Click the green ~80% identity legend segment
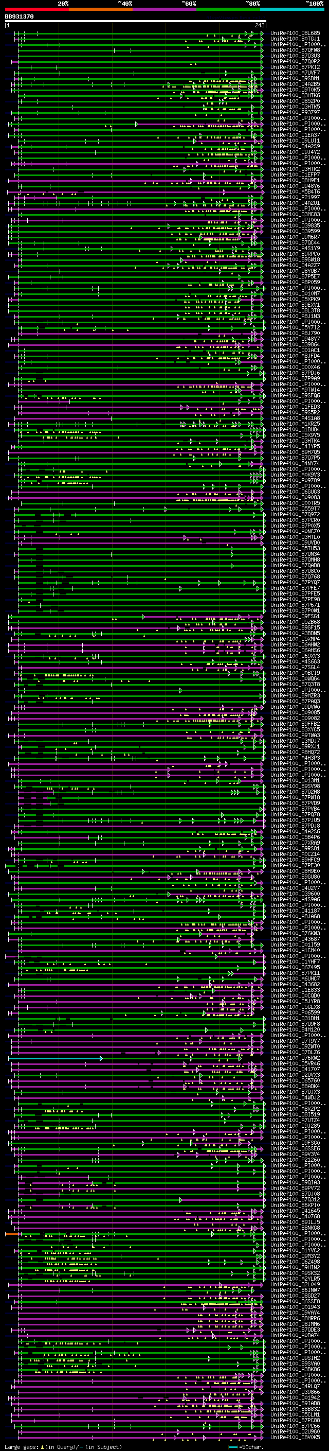Image resolution: width=329 pixels, height=1451 pixels. tap(228, 9)
